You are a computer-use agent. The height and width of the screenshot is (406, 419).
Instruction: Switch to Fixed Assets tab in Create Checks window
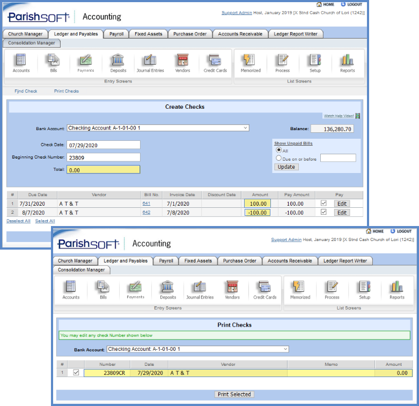(x=148, y=34)
